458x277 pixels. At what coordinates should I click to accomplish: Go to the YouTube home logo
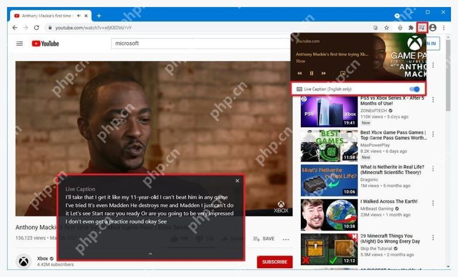pos(46,43)
